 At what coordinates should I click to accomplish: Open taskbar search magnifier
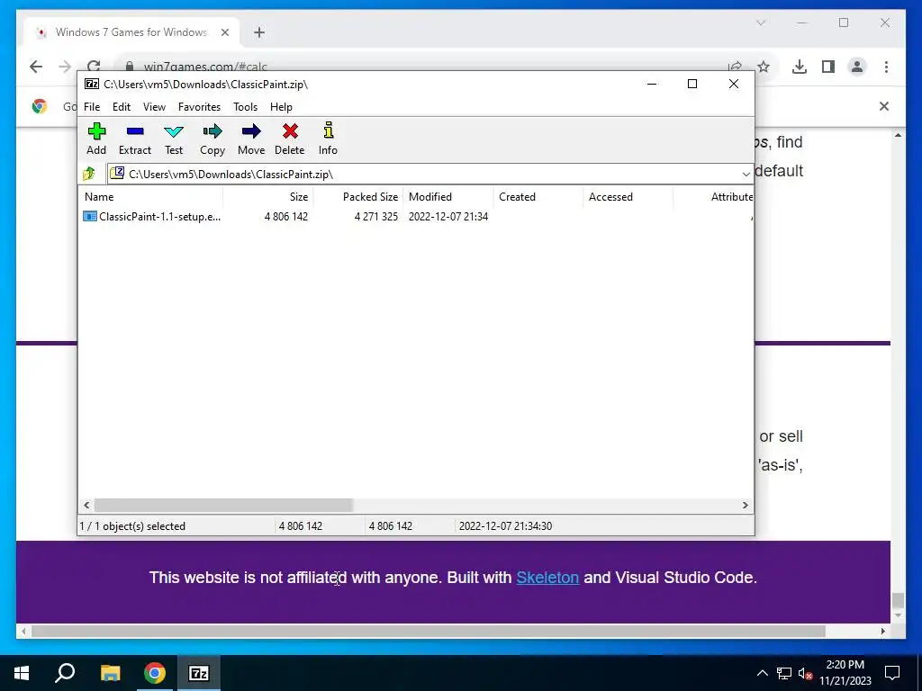(65, 673)
